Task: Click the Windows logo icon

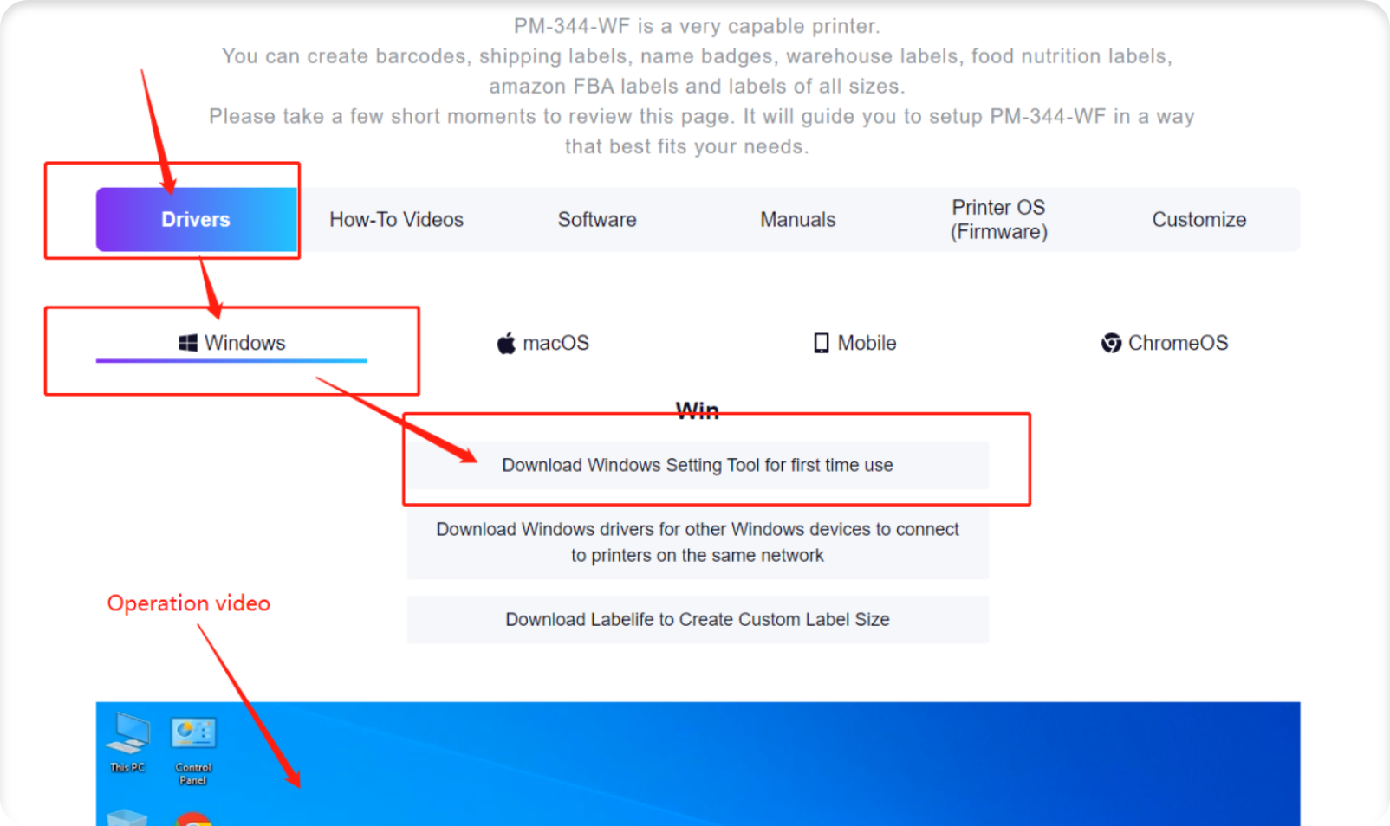Action: point(188,343)
